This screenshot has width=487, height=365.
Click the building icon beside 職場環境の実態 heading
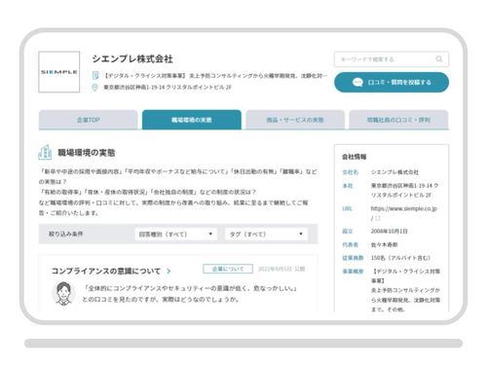[x=45, y=152]
